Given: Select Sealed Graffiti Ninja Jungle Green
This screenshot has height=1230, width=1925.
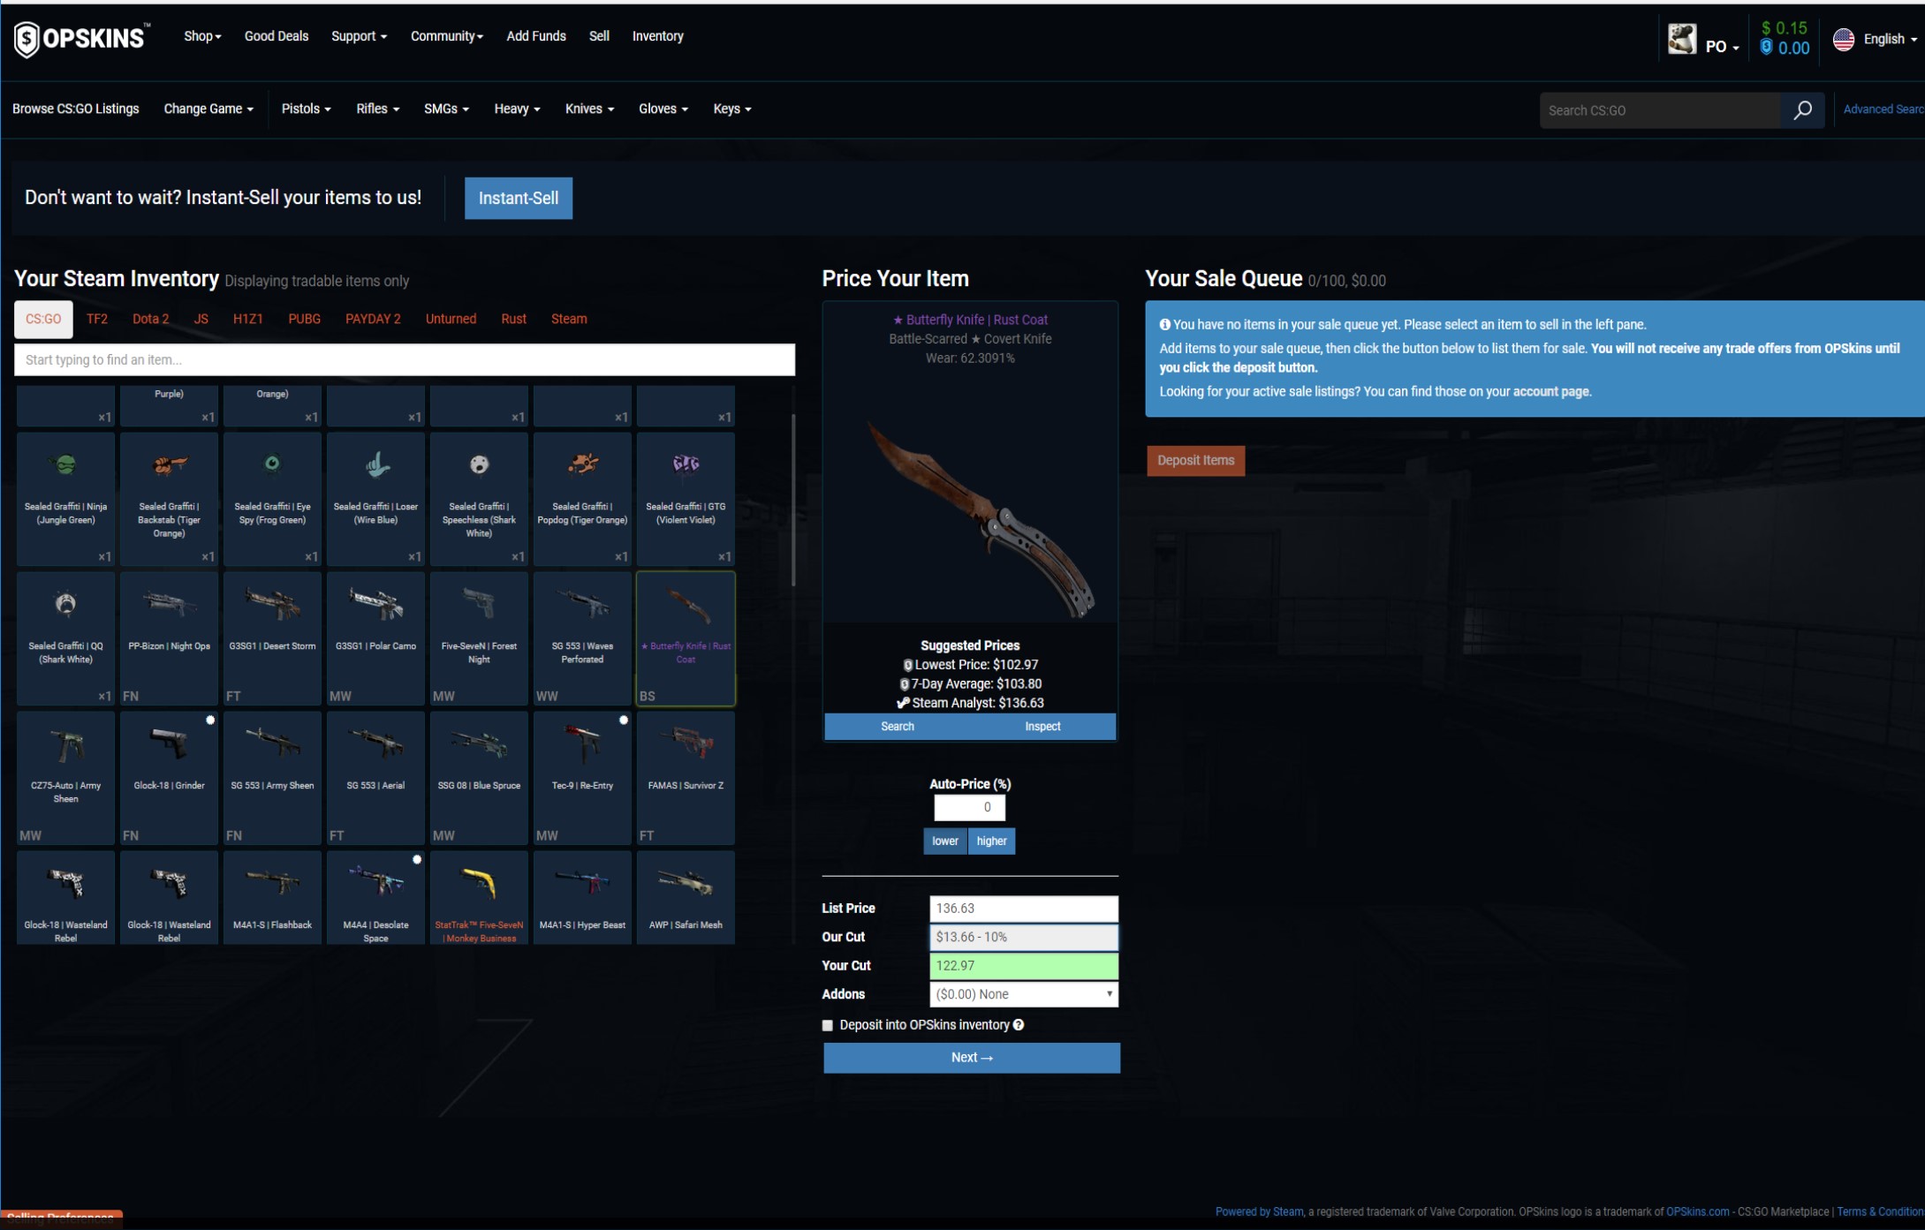Looking at the screenshot, I should pos(65,499).
